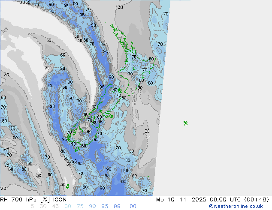Click legend value 15

coord(30,206)
